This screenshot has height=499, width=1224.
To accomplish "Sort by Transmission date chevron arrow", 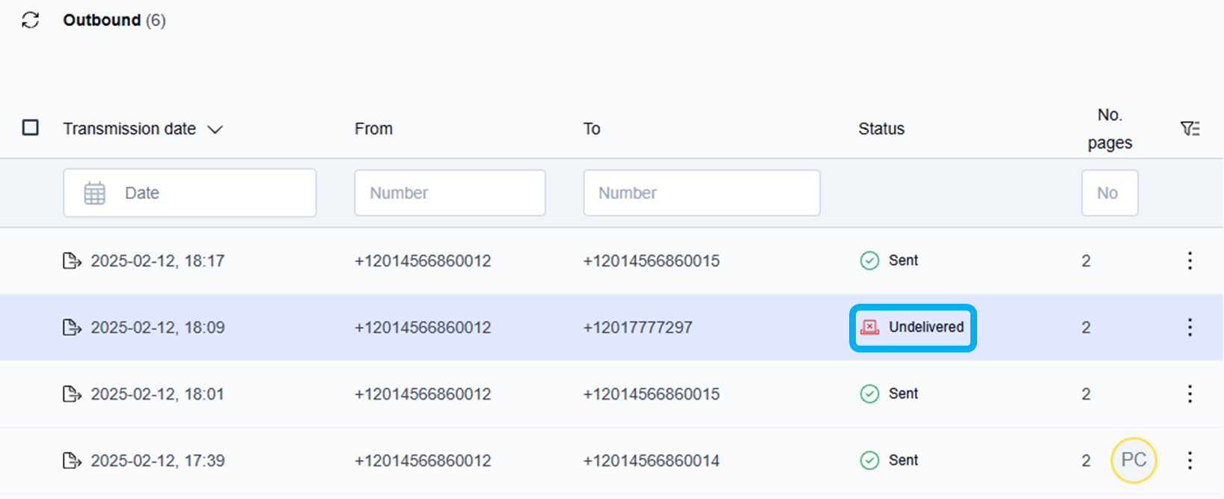I will [215, 129].
